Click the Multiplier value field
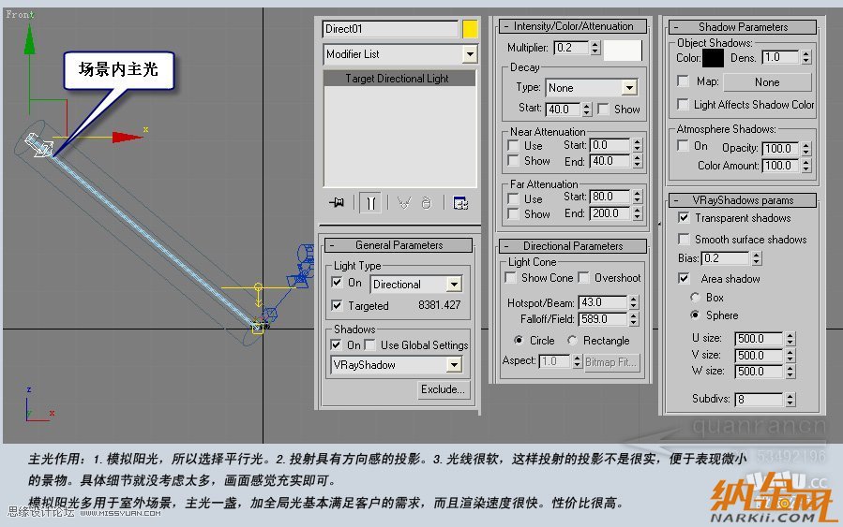 pyautogui.click(x=571, y=48)
